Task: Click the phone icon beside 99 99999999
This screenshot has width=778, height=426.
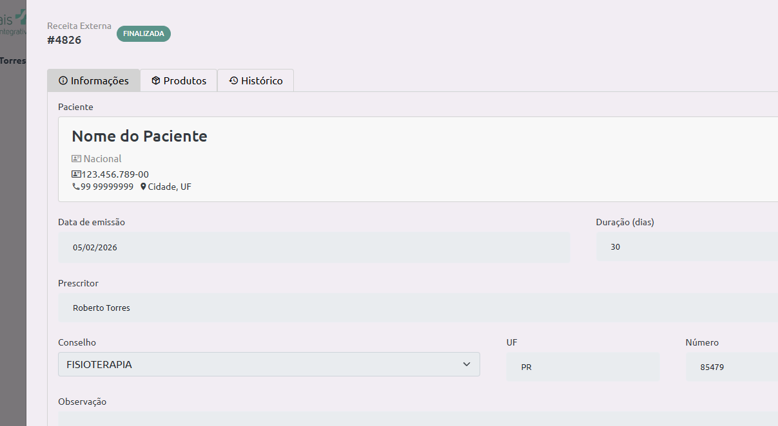Action: (x=75, y=187)
